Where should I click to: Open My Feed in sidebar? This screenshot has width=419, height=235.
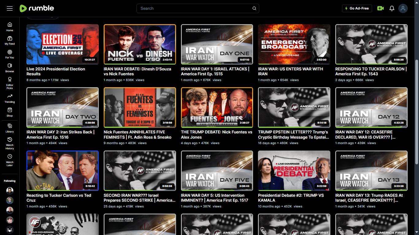tap(10, 41)
